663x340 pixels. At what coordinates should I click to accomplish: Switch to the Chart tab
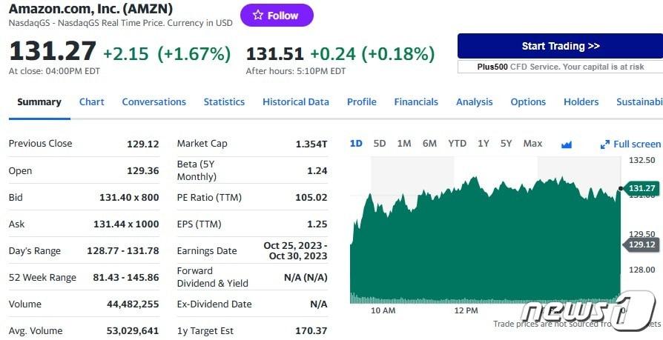pos(92,102)
